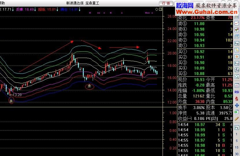Click the green arrow import icon
The height and width of the screenshot is (156, 240).
coord(237,112)
